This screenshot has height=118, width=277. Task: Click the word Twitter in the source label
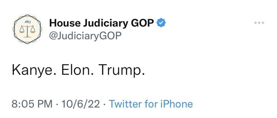click(125, 104)
